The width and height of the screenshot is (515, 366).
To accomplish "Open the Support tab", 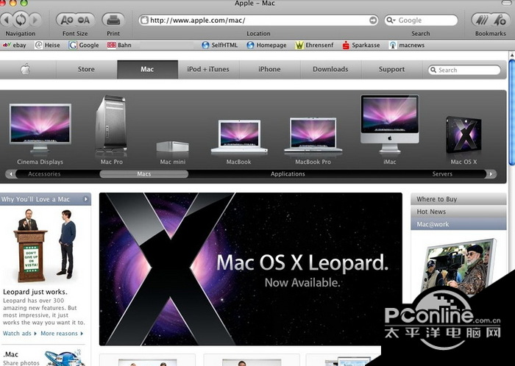I will [x=391, y=69].
